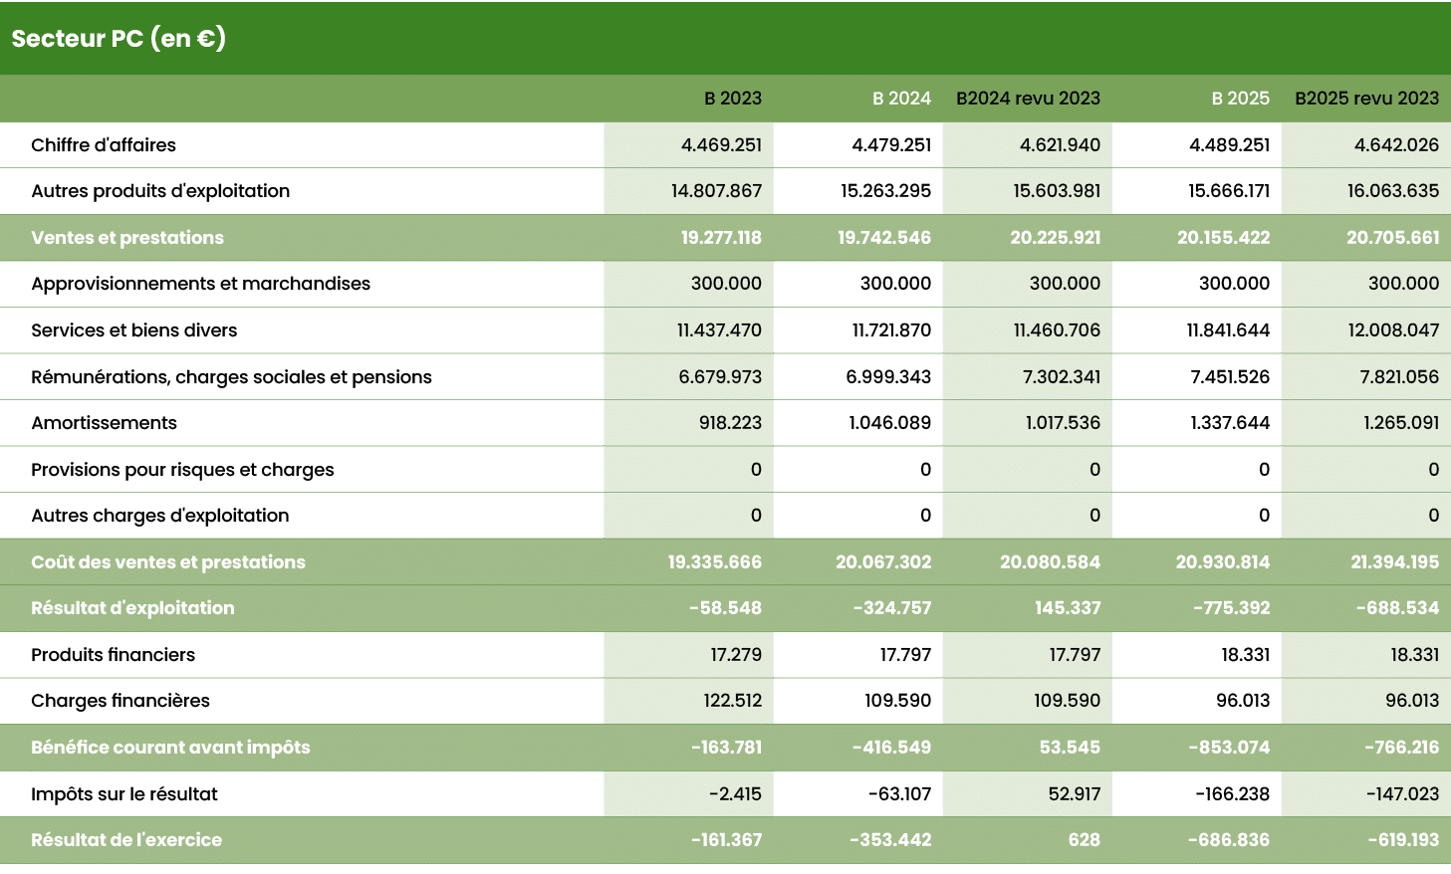
Task: Select the column header B 2025
Action: pos(1240,99)
